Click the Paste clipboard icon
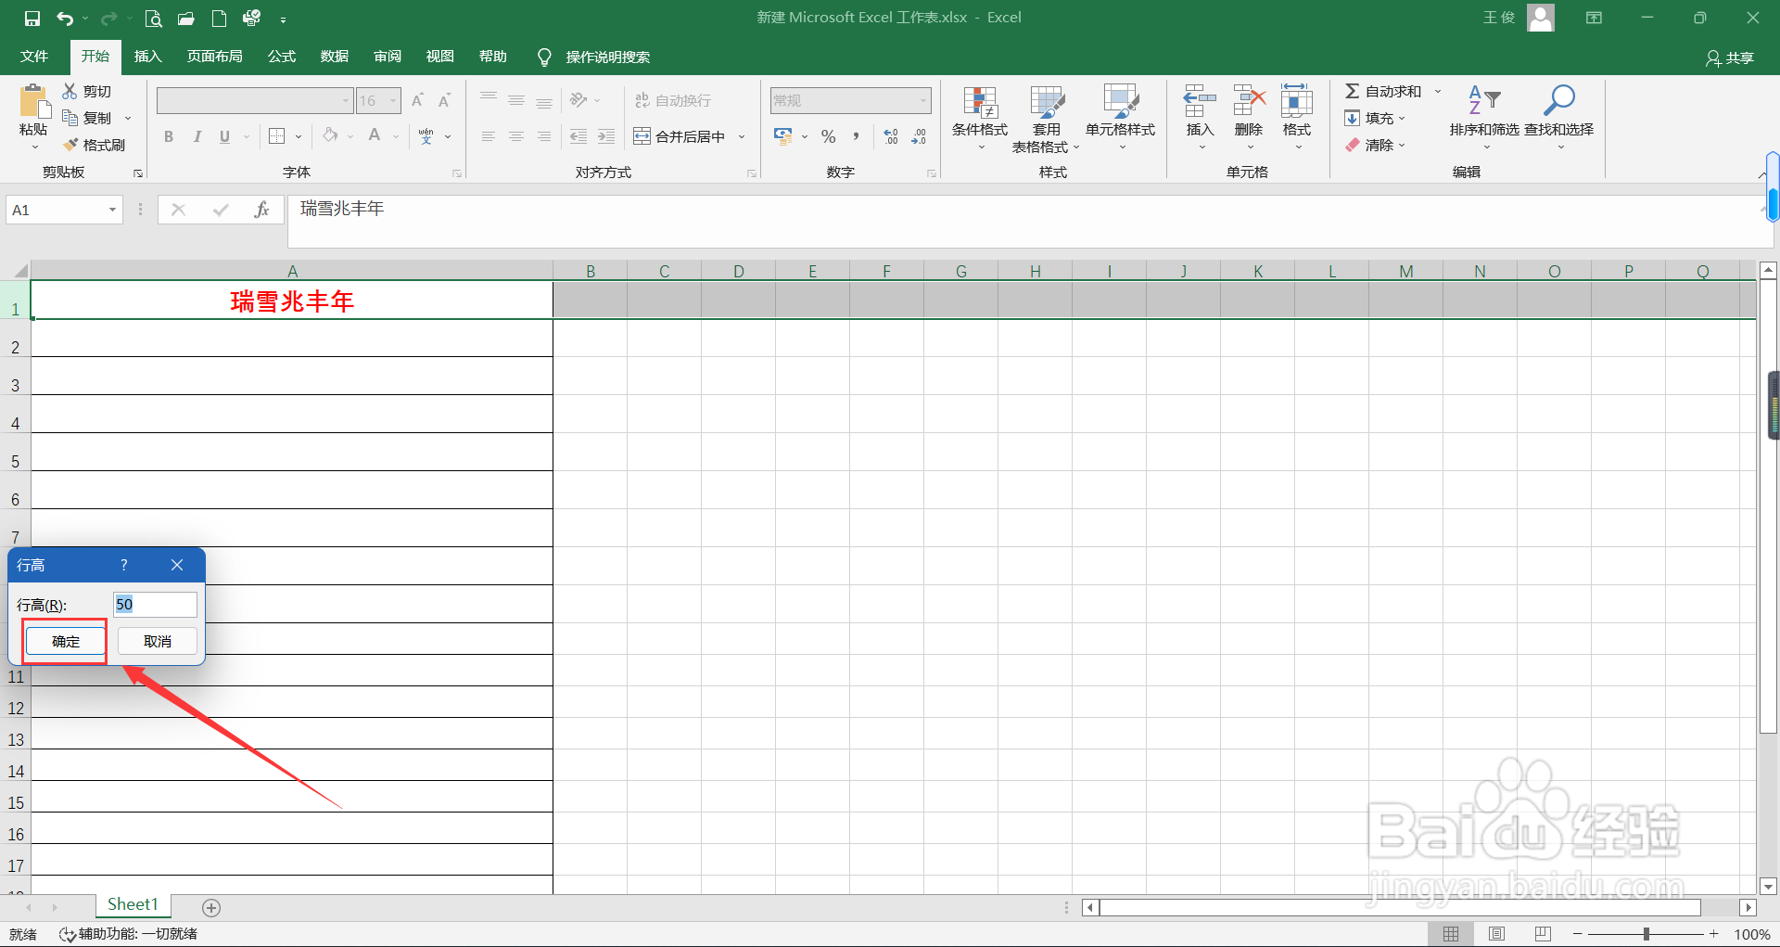 coord(33,100)
